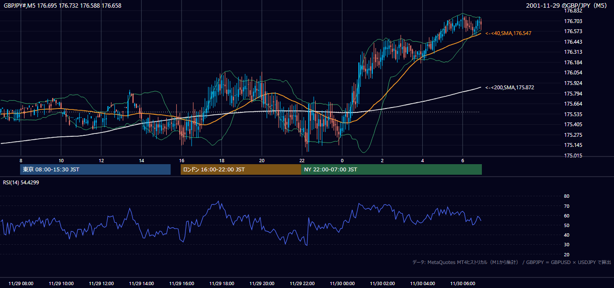
Task: Click the Tokyo 08:00-15:30 JST session bar
Action: click(x=95, y=169)
